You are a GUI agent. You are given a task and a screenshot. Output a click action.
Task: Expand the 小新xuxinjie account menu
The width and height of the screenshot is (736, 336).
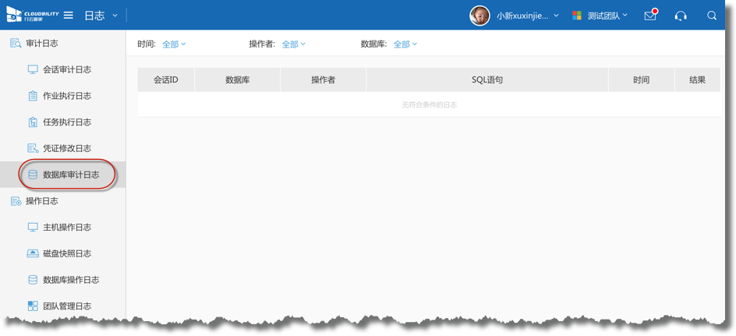(x=528, y=16)
